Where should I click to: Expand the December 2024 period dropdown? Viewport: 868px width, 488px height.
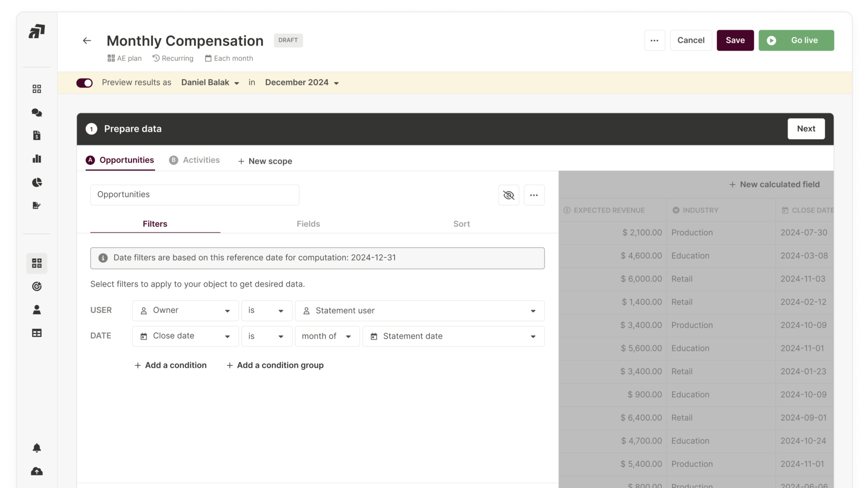pyautogui.click(x=301, y=82)
